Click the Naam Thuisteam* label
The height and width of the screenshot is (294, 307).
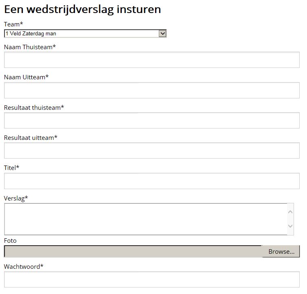click(30, 47)
